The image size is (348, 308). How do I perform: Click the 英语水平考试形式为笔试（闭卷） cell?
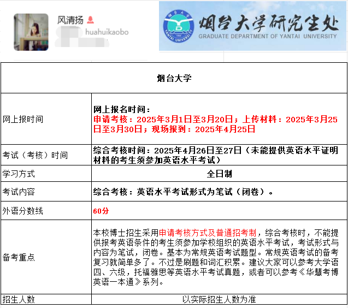pos(219,192)
